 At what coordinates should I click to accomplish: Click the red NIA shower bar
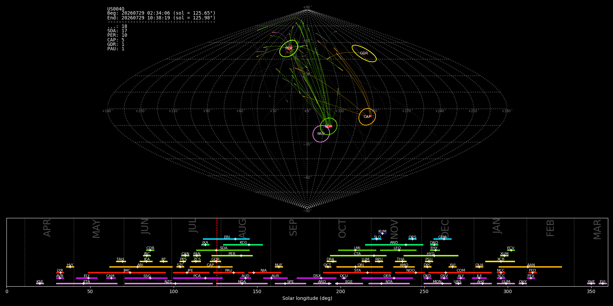(x=265, y=273)
